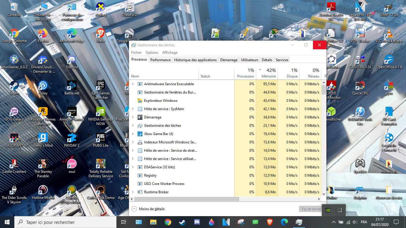
Task: Select the Drawful 2 desktop icon
Action: pyautogui.click(x=129, y=10)
